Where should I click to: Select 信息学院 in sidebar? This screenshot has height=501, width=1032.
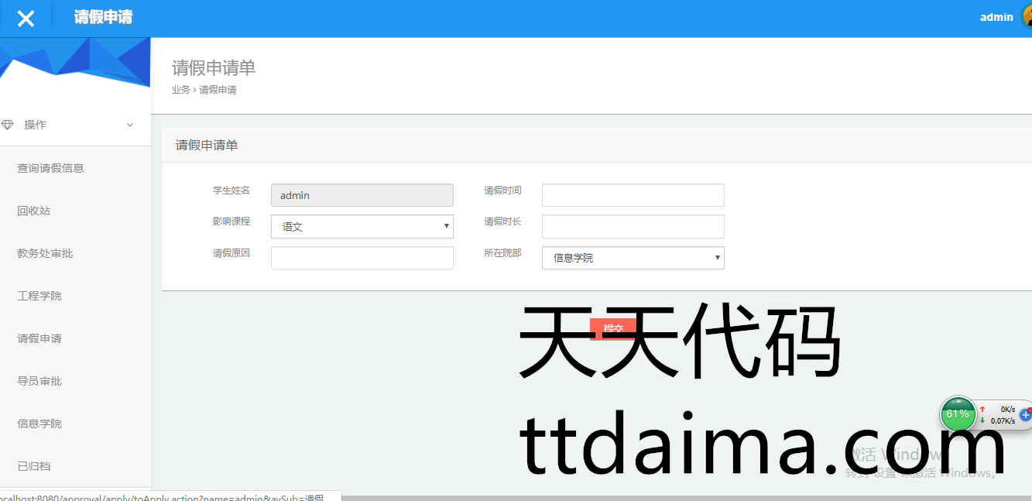(39, 424)
